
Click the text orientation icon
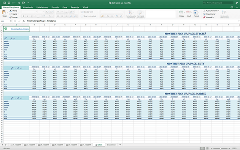tap(71, 12)
